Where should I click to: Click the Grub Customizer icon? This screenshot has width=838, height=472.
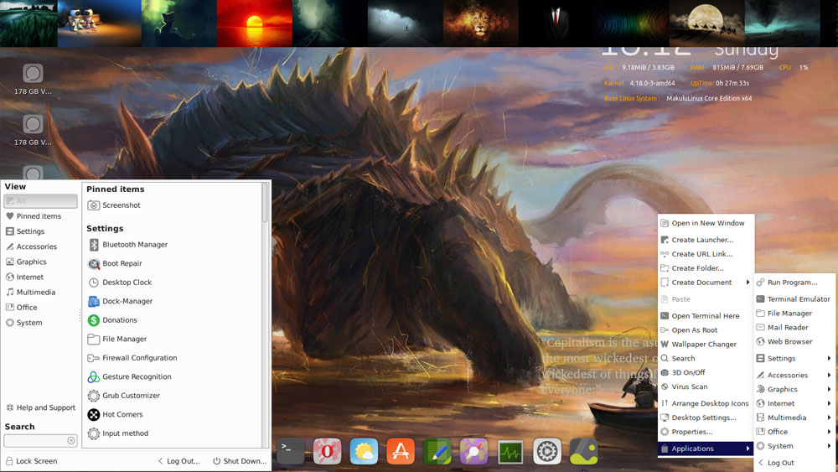94,396
